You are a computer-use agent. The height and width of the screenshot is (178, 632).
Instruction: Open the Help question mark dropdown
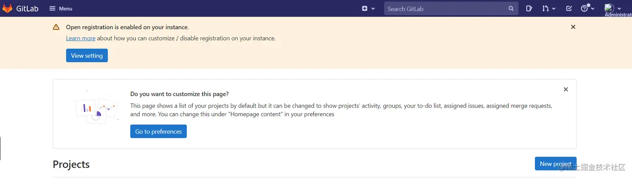(587, 8)
